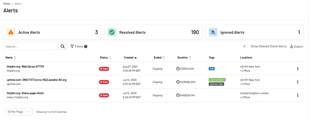This screenshot has height=123, width=309.
Task: Click the + 2 More locations under United Kingdom-London
Action: [245, 97]
